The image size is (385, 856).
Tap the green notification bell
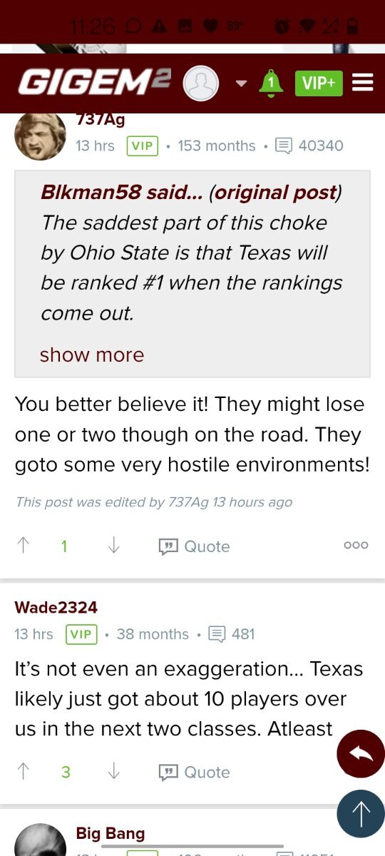point(270,83)
